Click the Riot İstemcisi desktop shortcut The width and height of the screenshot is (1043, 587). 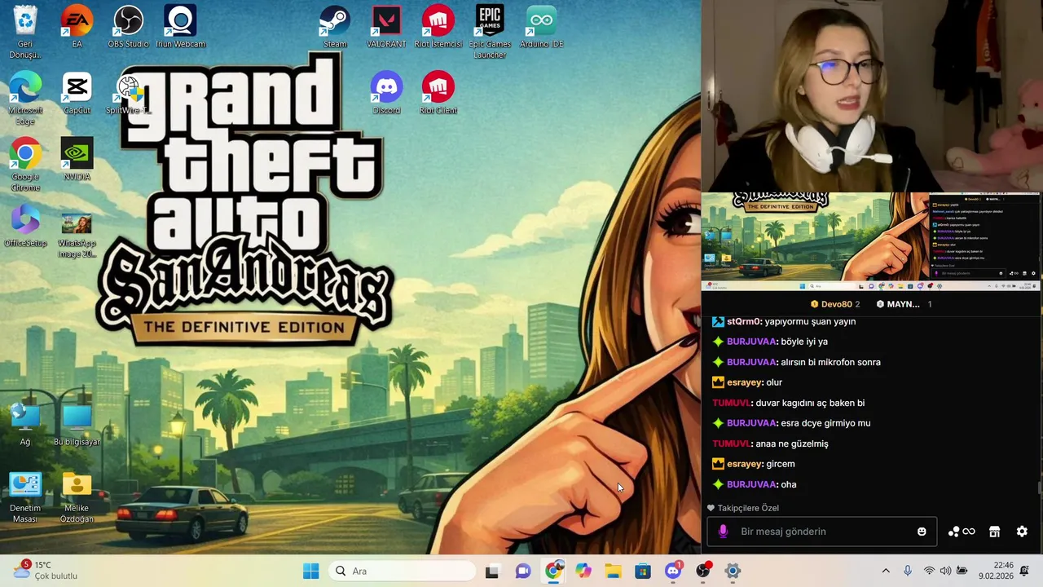(438, 26)
